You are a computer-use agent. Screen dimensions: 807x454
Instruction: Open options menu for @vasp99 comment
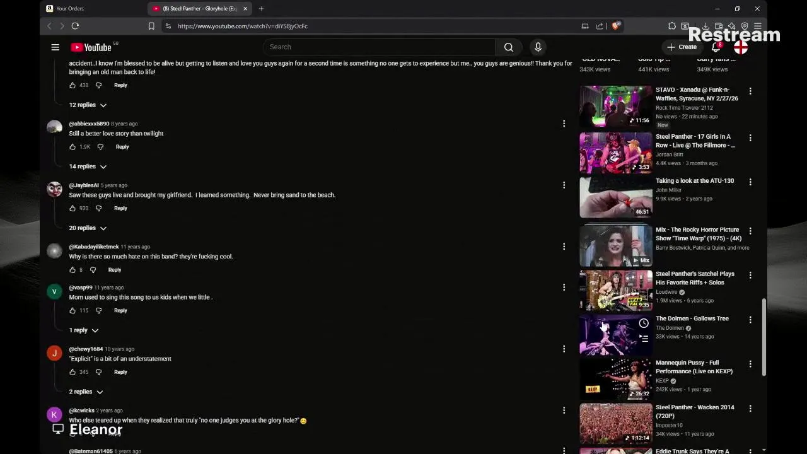pyautogui.click(x=564, y=288)
